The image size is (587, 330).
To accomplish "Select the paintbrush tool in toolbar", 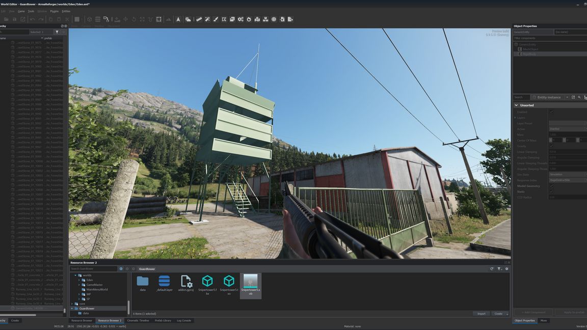I will pos(216,19).
